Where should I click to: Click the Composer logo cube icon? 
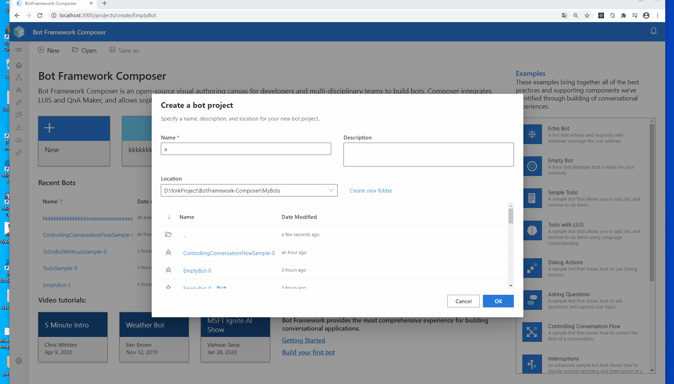(x=19, y=32)
